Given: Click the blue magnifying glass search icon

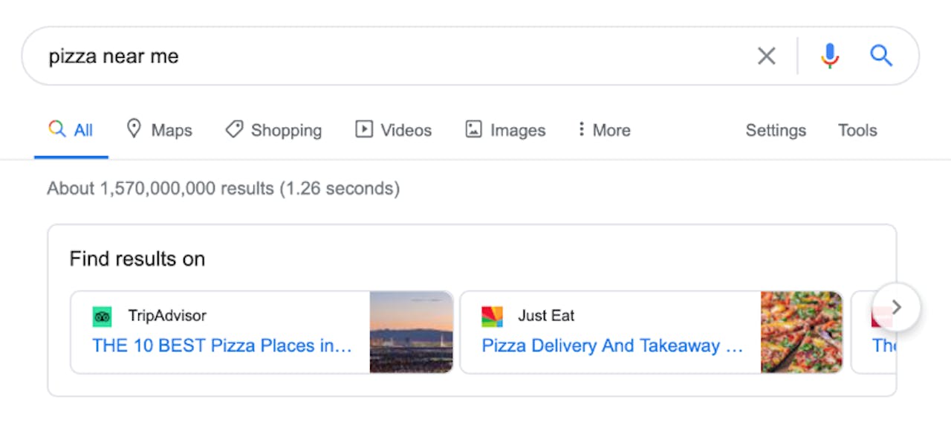Looking at the screenshot, I should pyautogui.click(x=881, y=56).
